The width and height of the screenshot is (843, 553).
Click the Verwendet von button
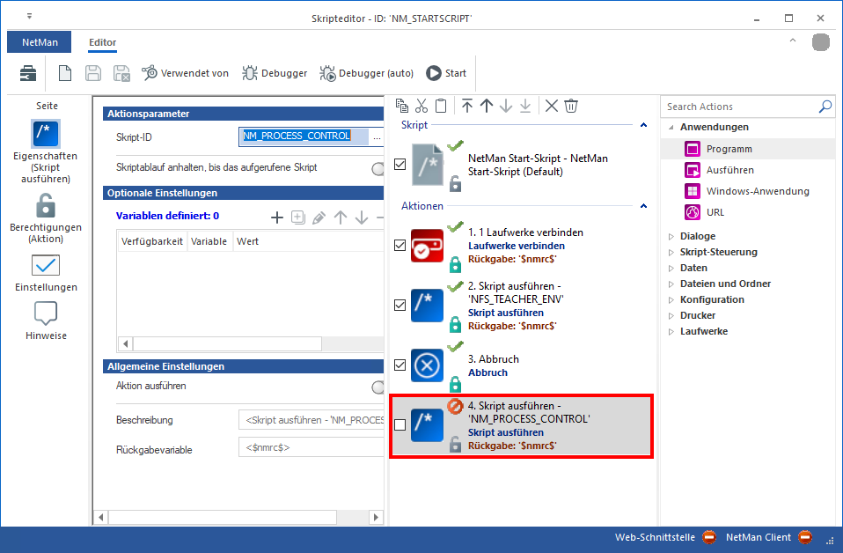click(186, 73)
